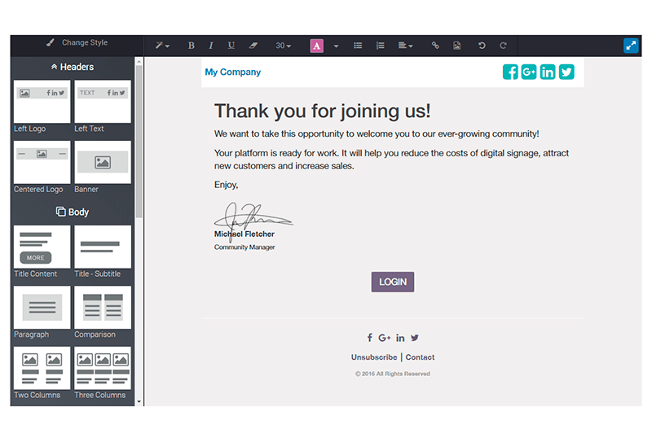Click the Michael Fletcher name text

[x=244, y=234]
